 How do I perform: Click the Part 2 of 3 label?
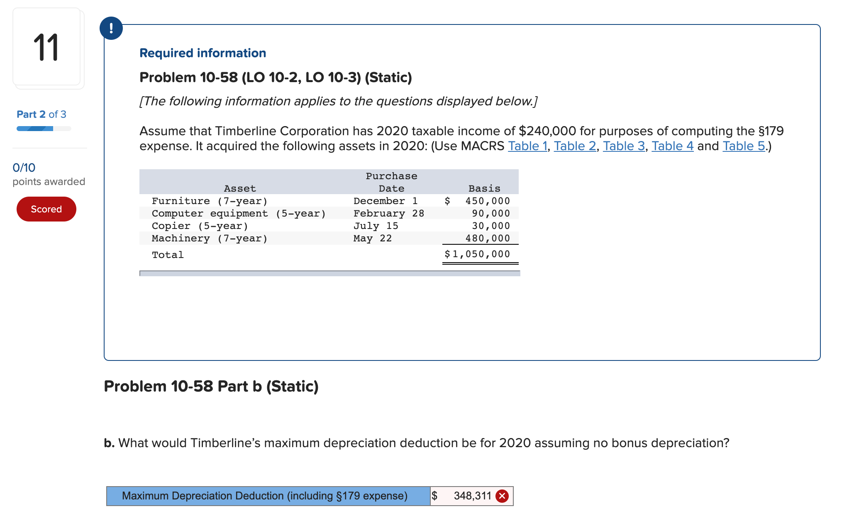41,114
